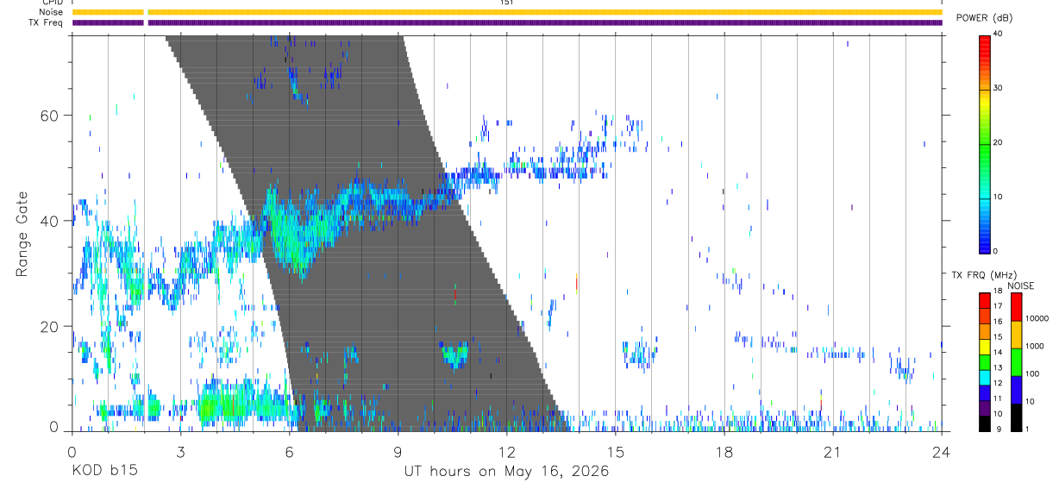Click the UT hours on May 16, 2026 axis title
The image size is (1059, 489).
(x=507, y=472)
